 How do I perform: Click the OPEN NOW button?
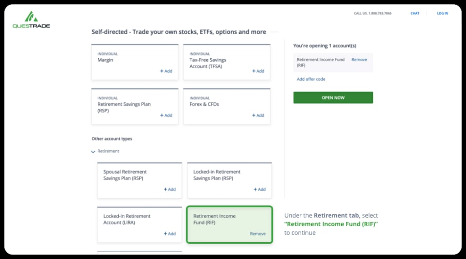[x=333, y=97]
